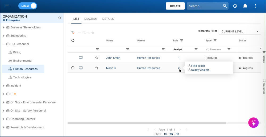The image size is (266, 137).
Task: Switch to the DETAILS tab
Action: pos(108,19)
